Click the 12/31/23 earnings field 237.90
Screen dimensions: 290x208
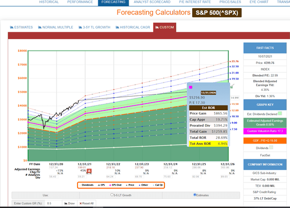pos(139,168)
